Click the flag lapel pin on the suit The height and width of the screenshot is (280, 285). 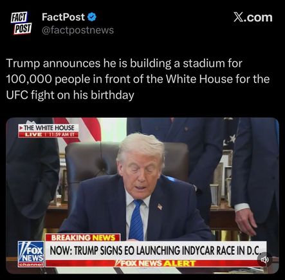(x=160, y=207)
